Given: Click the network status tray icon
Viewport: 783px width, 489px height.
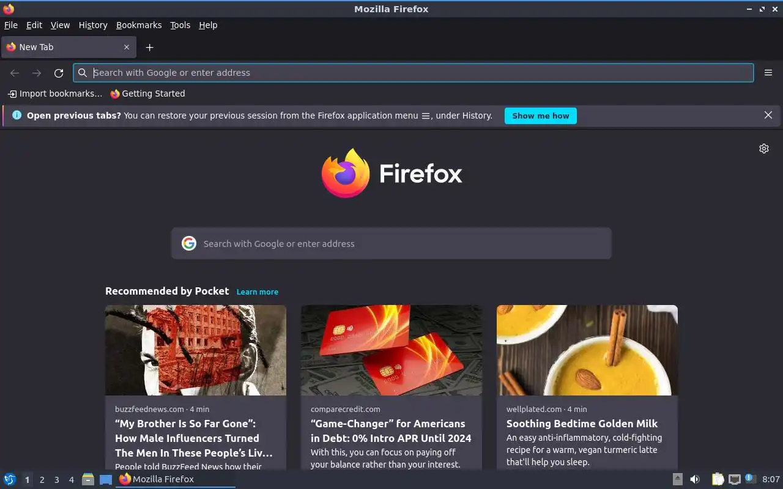Looking at the screenshot, I should click(x=735, y=479).
